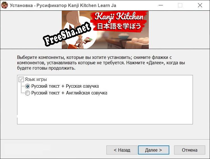Proceed by clicking Далее
Image resolution: width=210 pixels, height=159 pixels.
click(x=153, y=150)
